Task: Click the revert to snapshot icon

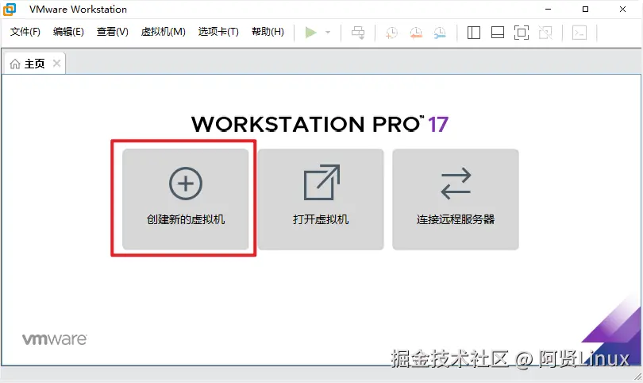Action: [x=416, y=33]
